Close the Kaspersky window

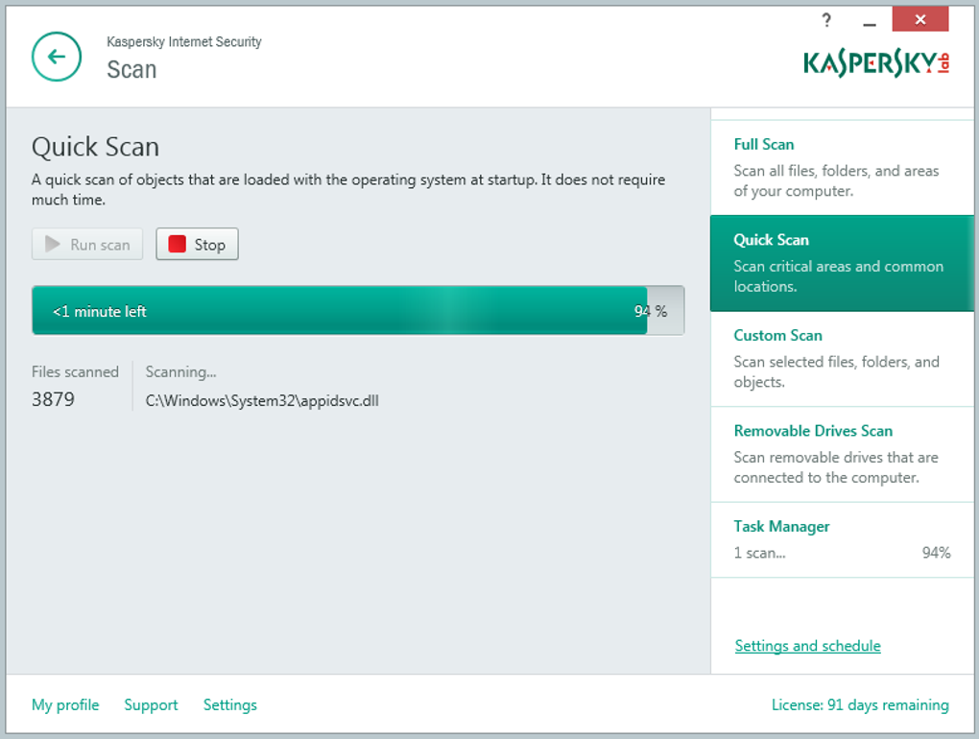[919, 19]
